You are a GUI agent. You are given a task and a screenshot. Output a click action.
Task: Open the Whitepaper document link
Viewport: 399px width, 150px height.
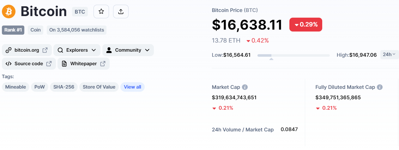click(83, 64)
